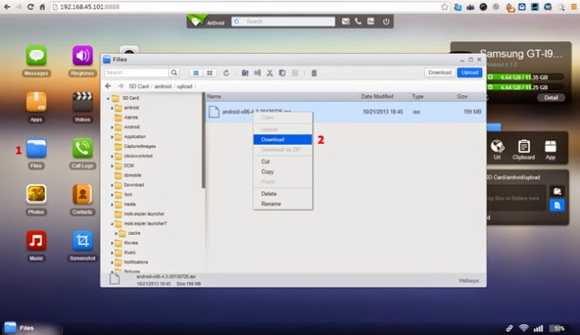Image resolution: width=580 pixels, height=335 pixels.
Task: Click the refresh icon in Files toolbar
Action: tap(226, 73)
